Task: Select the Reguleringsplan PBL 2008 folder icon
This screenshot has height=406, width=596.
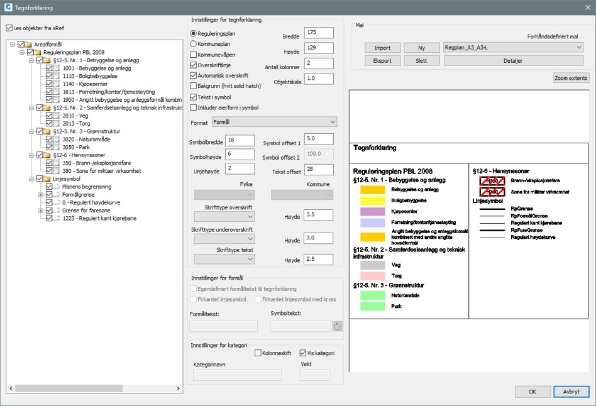Action: tap(38, 53)
